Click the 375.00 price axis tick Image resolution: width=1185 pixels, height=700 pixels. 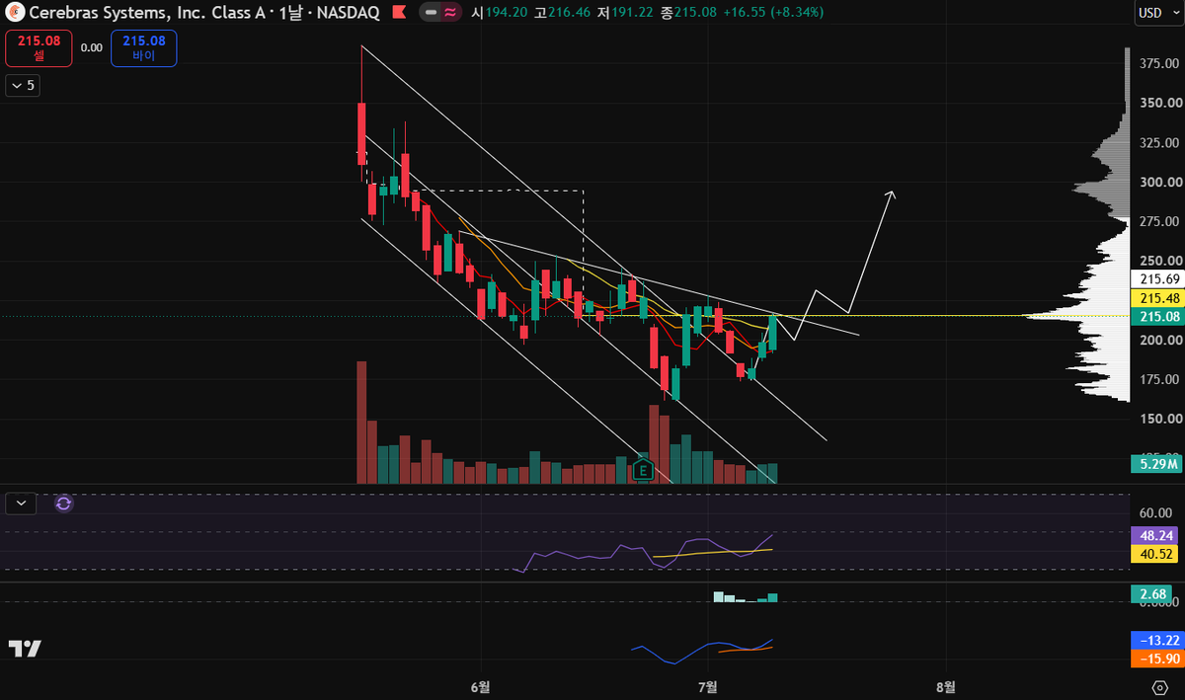click(x=1159, y=63)
